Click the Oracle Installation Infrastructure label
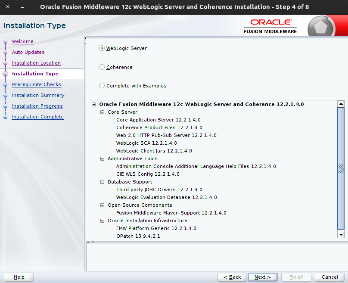 point(147,221)
